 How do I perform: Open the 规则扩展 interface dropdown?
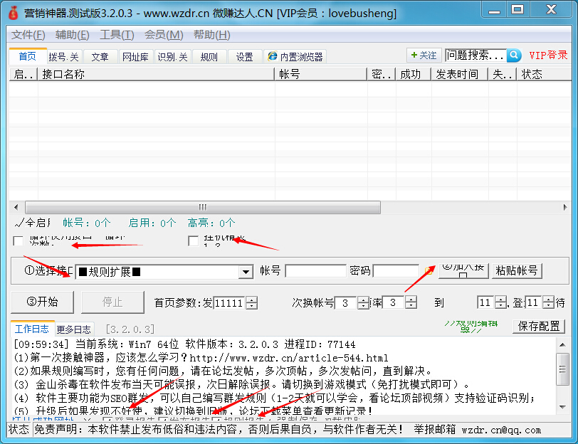click(246, 271)
